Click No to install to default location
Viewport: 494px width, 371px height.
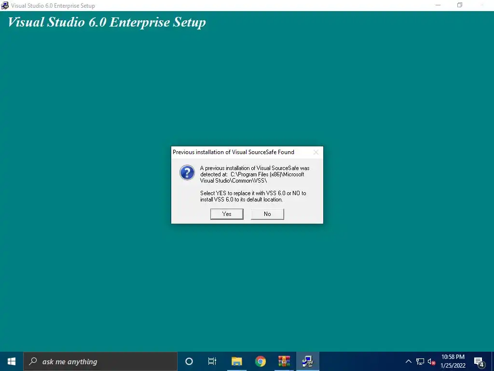click(267, 214)
